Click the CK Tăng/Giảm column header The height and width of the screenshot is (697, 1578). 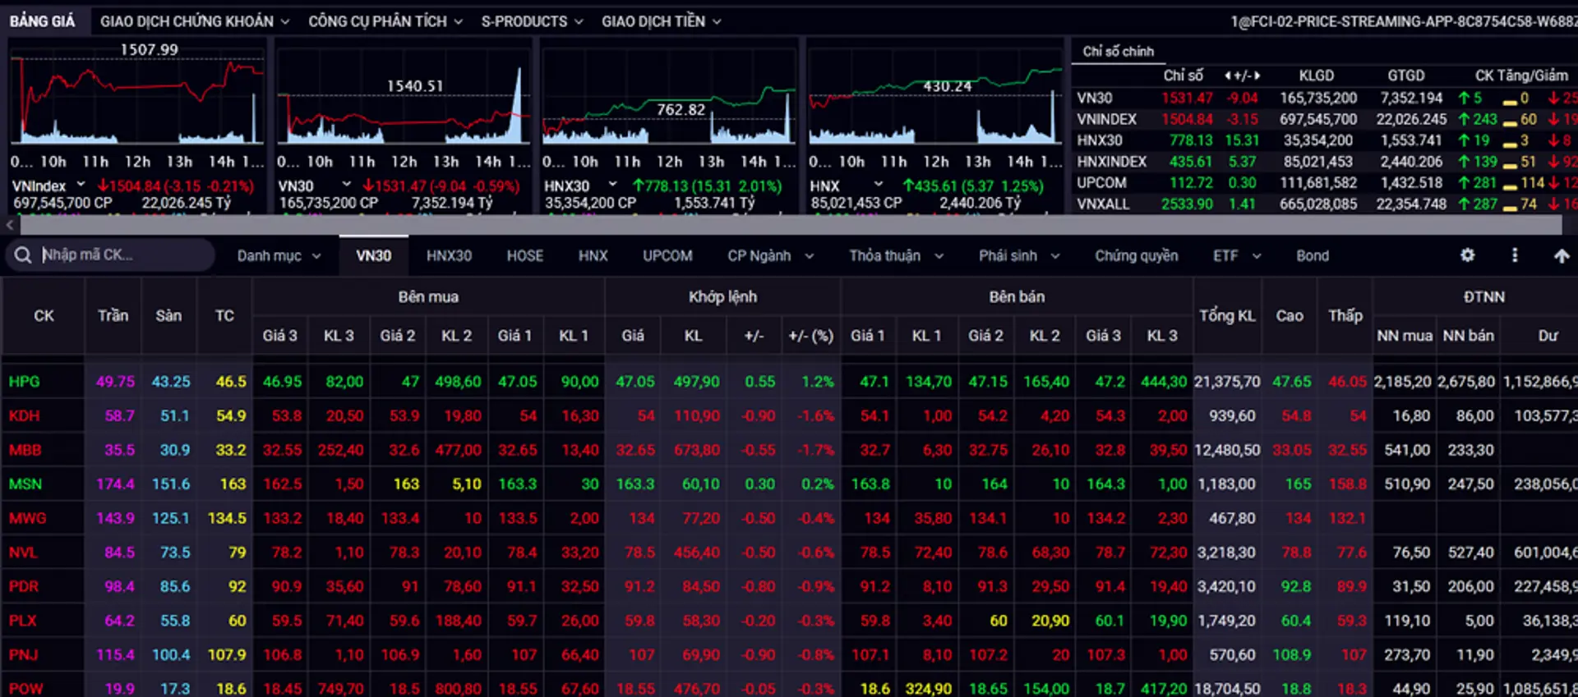click(x=1521, y=76)
